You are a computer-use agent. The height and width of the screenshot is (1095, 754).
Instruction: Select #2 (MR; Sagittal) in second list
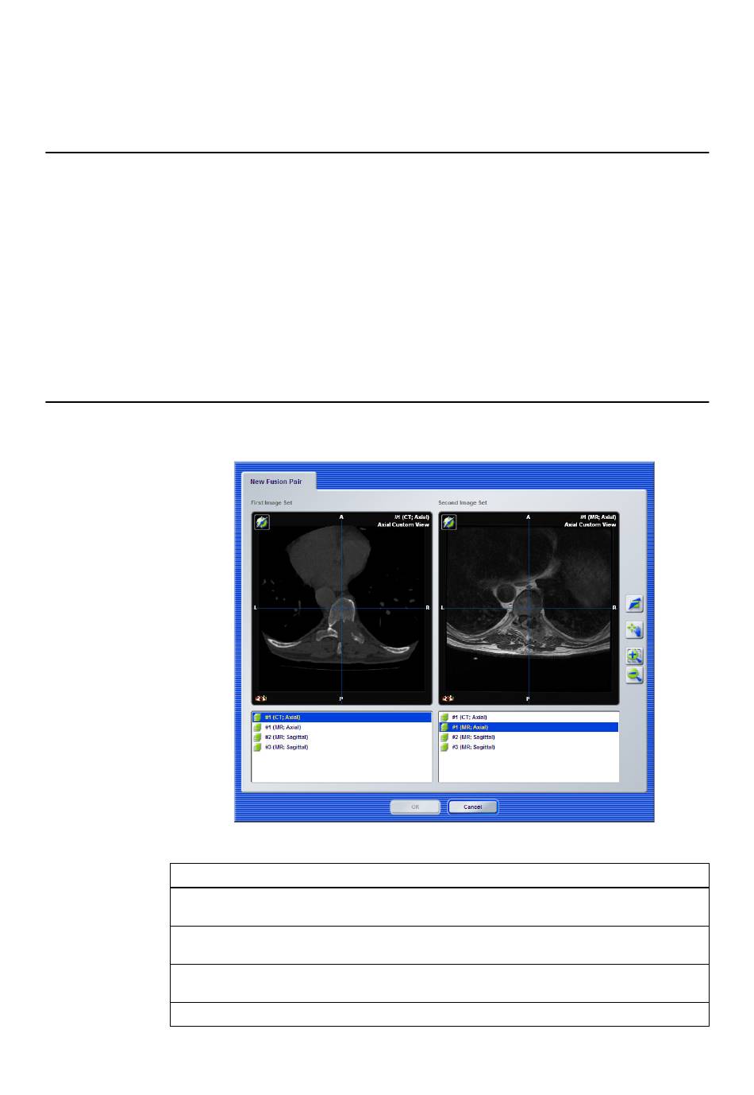tap(529, 737)
